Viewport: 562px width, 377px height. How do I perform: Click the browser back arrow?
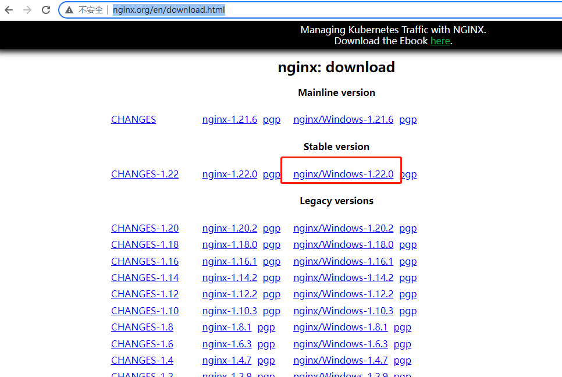(x=9, y=10)
